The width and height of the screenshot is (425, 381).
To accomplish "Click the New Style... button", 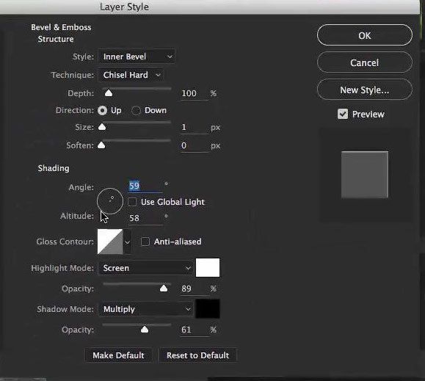I will point(365,90).
